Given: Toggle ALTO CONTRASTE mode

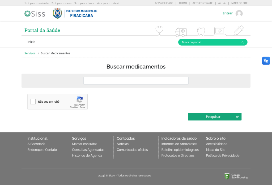Looking at the screenshot, I should pyautogui.click(x=202, y=3).
